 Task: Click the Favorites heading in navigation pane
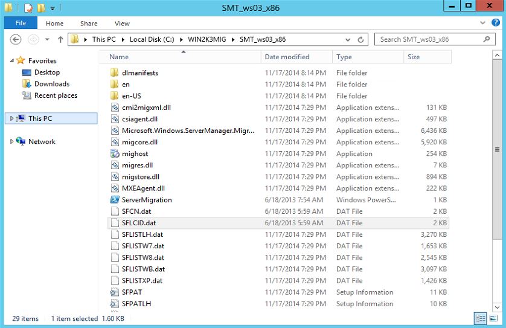(x=42, y=60)
